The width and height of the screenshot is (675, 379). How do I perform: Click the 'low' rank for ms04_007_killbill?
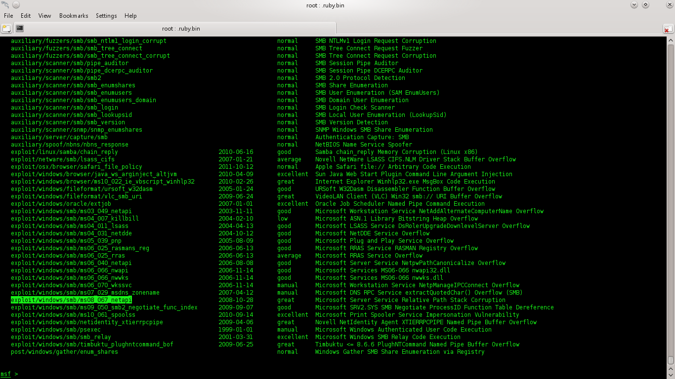point(283,219)
